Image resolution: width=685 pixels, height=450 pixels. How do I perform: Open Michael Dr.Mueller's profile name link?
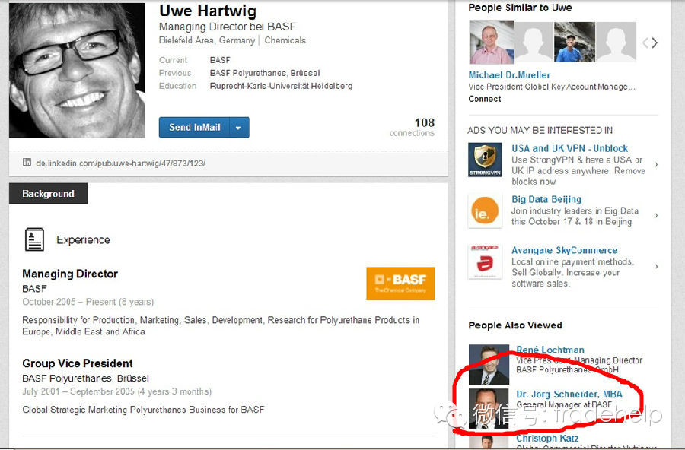pos(509,75)
